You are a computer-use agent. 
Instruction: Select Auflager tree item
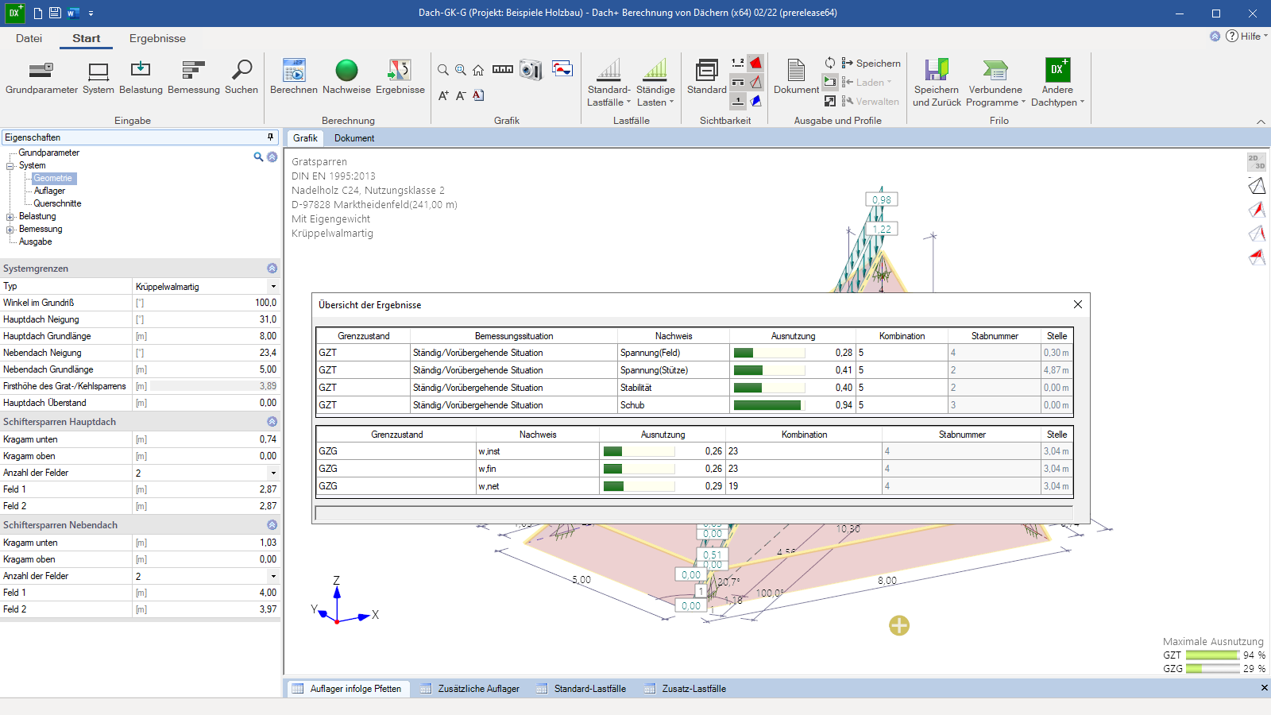(x=49, y=191)
